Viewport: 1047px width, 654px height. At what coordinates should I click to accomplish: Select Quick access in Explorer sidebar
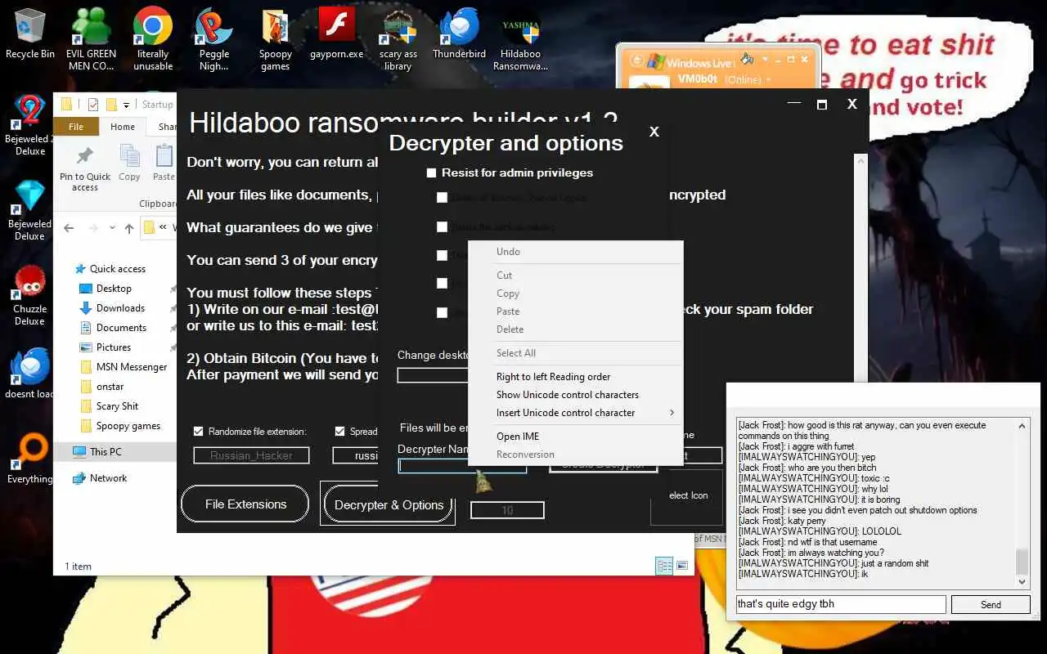[118, 269]
